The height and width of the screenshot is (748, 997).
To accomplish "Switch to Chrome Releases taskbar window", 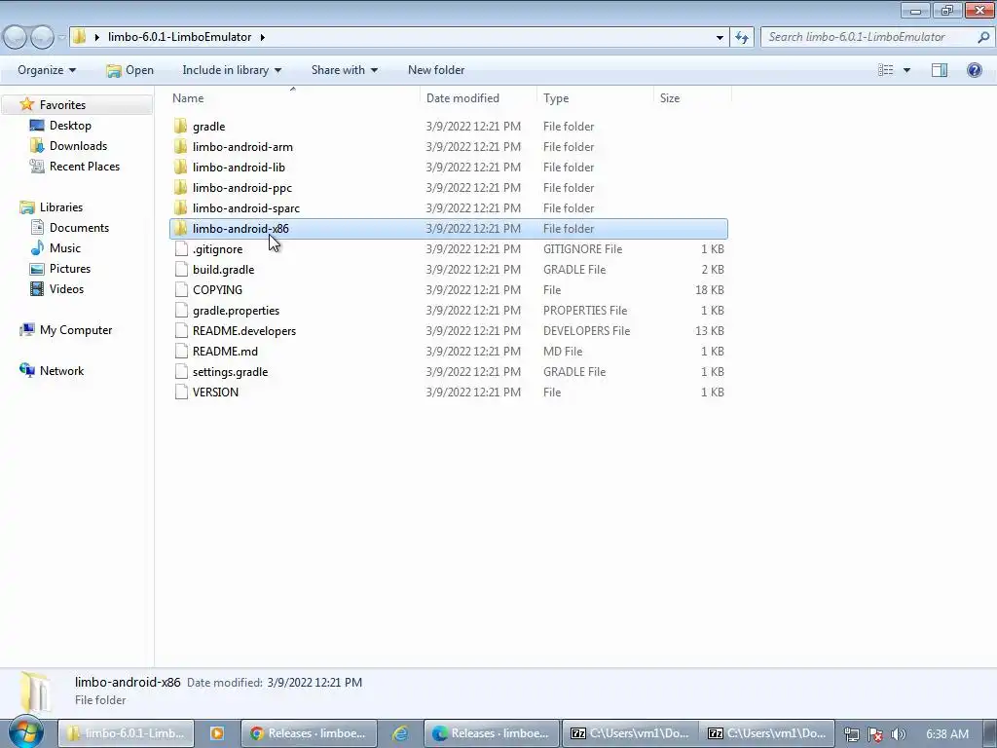I will coord(309,733).
